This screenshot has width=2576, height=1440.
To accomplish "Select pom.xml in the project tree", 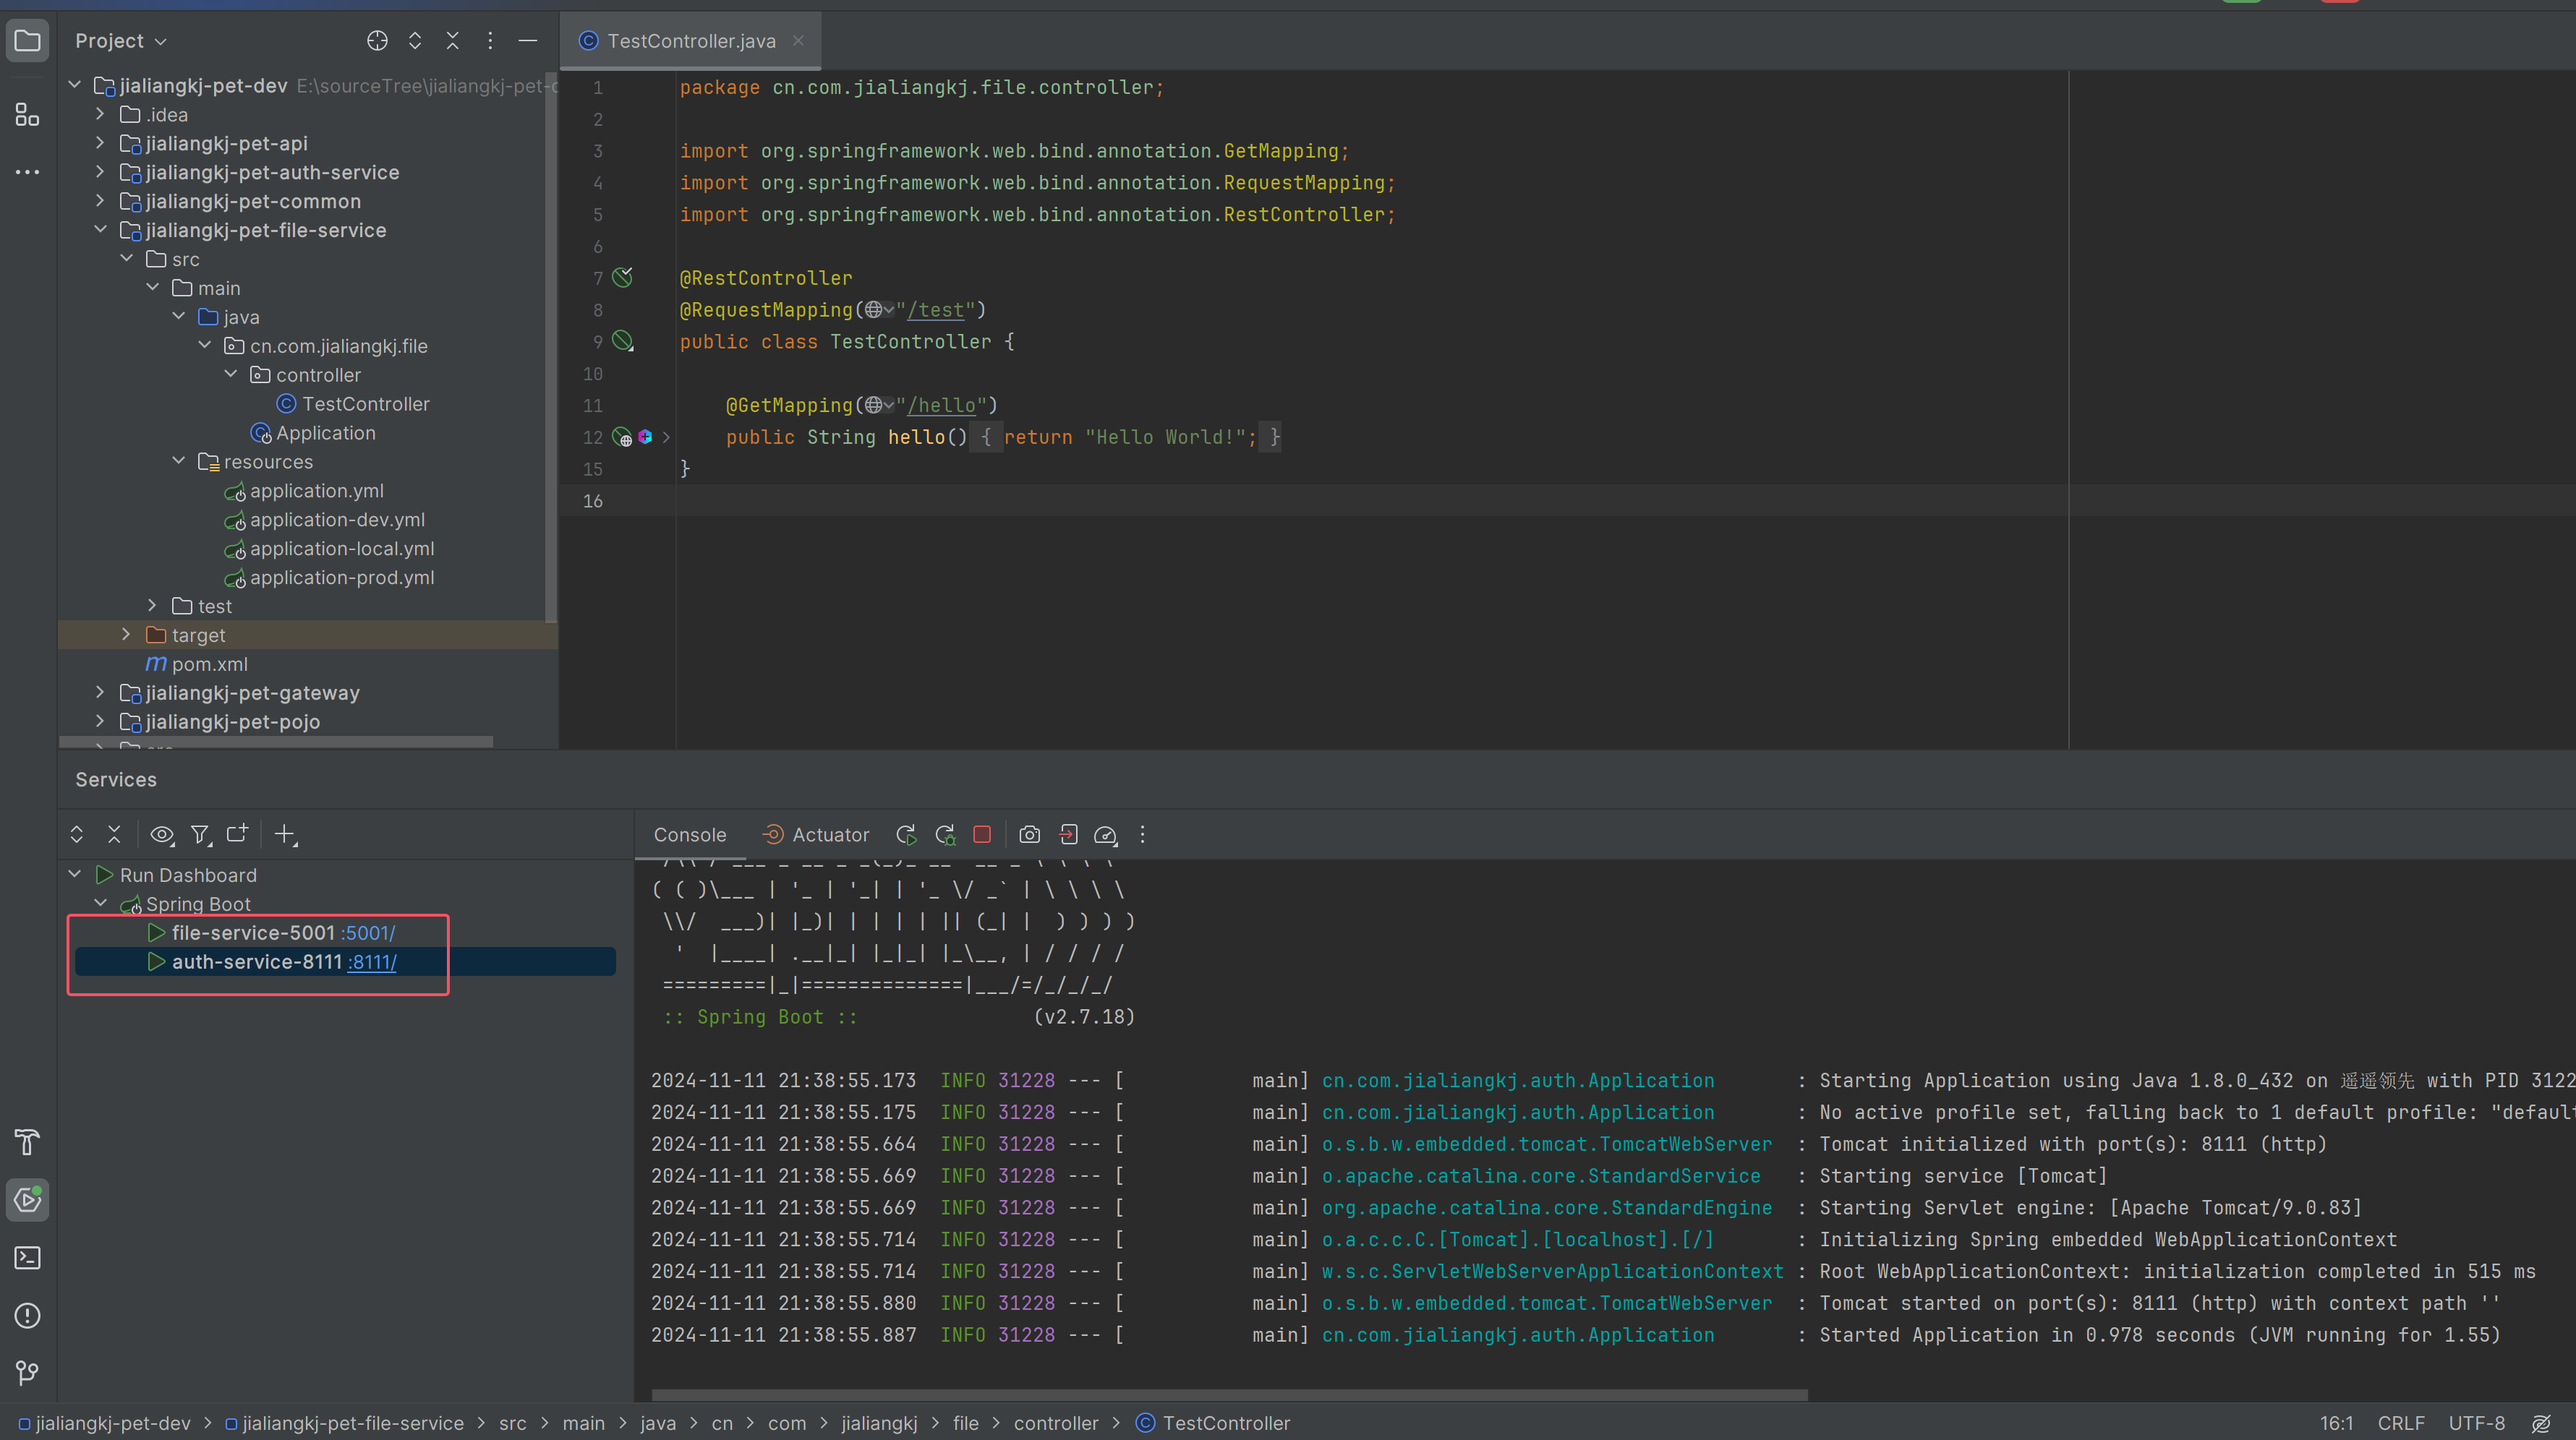I will click(209, 664).
